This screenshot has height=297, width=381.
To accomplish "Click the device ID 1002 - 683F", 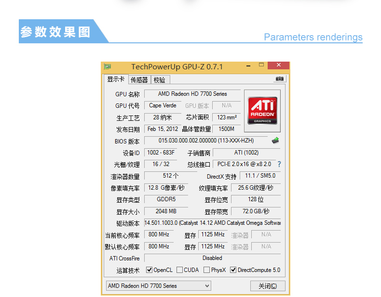I will (x=161, y=153).
